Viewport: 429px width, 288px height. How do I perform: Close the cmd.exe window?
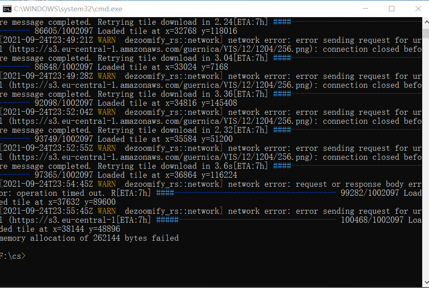pos(417,9)
